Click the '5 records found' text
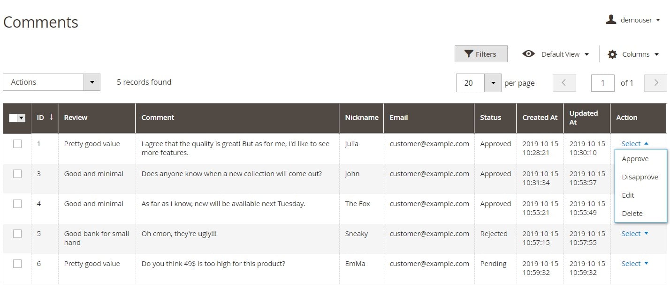 click(x=144, y=82)
